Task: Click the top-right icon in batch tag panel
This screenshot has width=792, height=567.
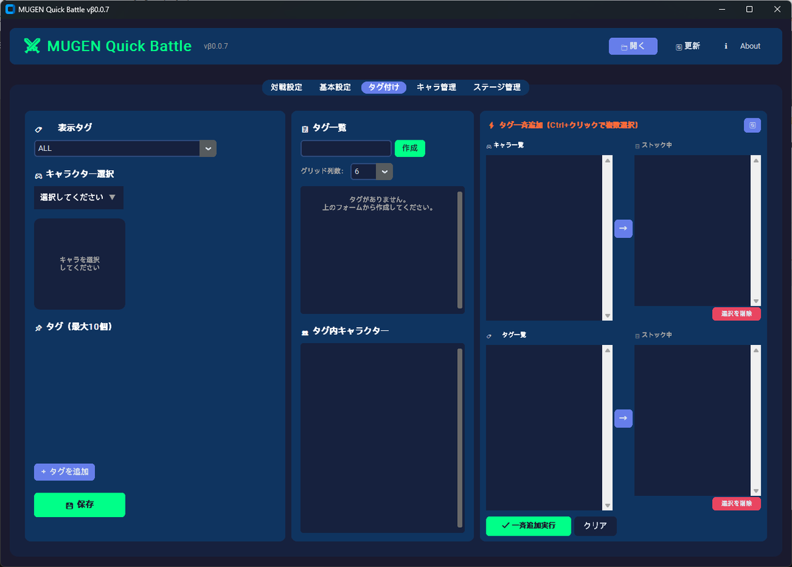Action: [752, 126]
